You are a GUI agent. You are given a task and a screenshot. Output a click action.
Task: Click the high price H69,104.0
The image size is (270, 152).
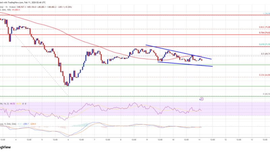click(31, 7)
